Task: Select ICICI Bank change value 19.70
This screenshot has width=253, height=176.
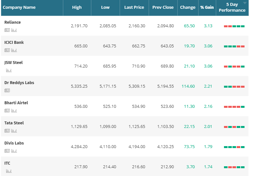Action: (x=189, y=46)
